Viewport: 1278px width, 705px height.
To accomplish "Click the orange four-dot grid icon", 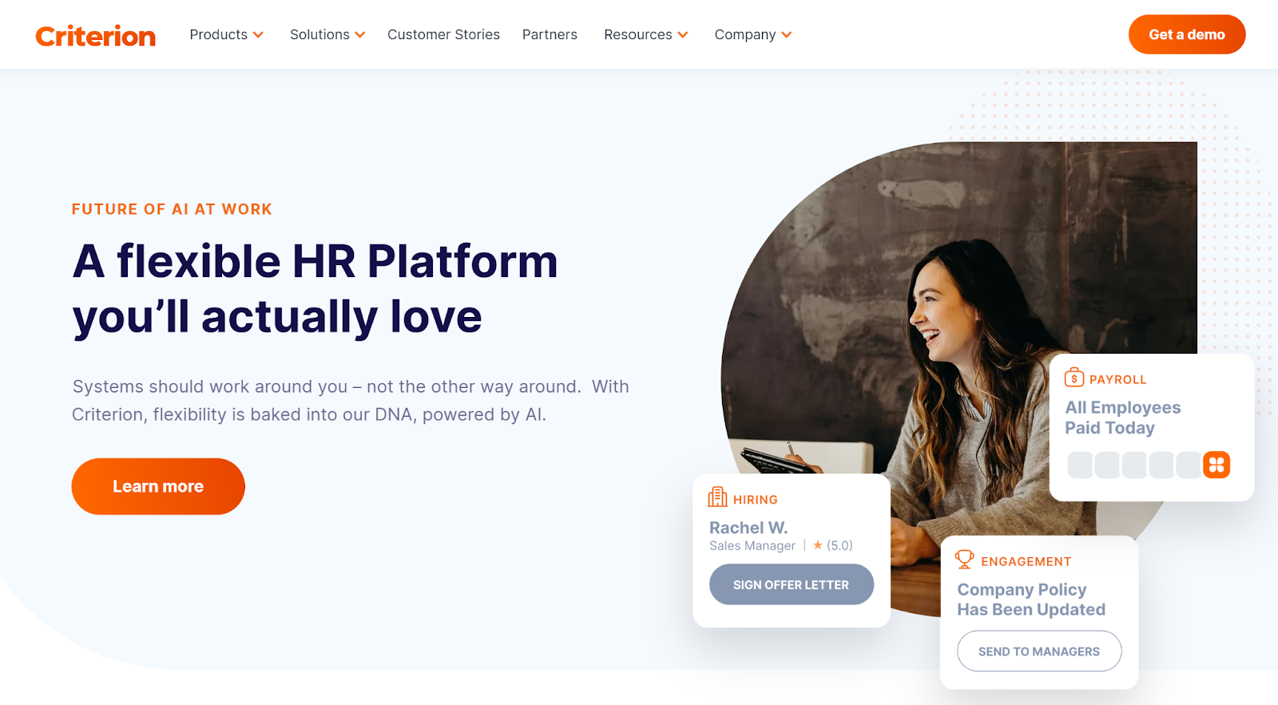I will pyautogui.click(x=1216, y=465).
